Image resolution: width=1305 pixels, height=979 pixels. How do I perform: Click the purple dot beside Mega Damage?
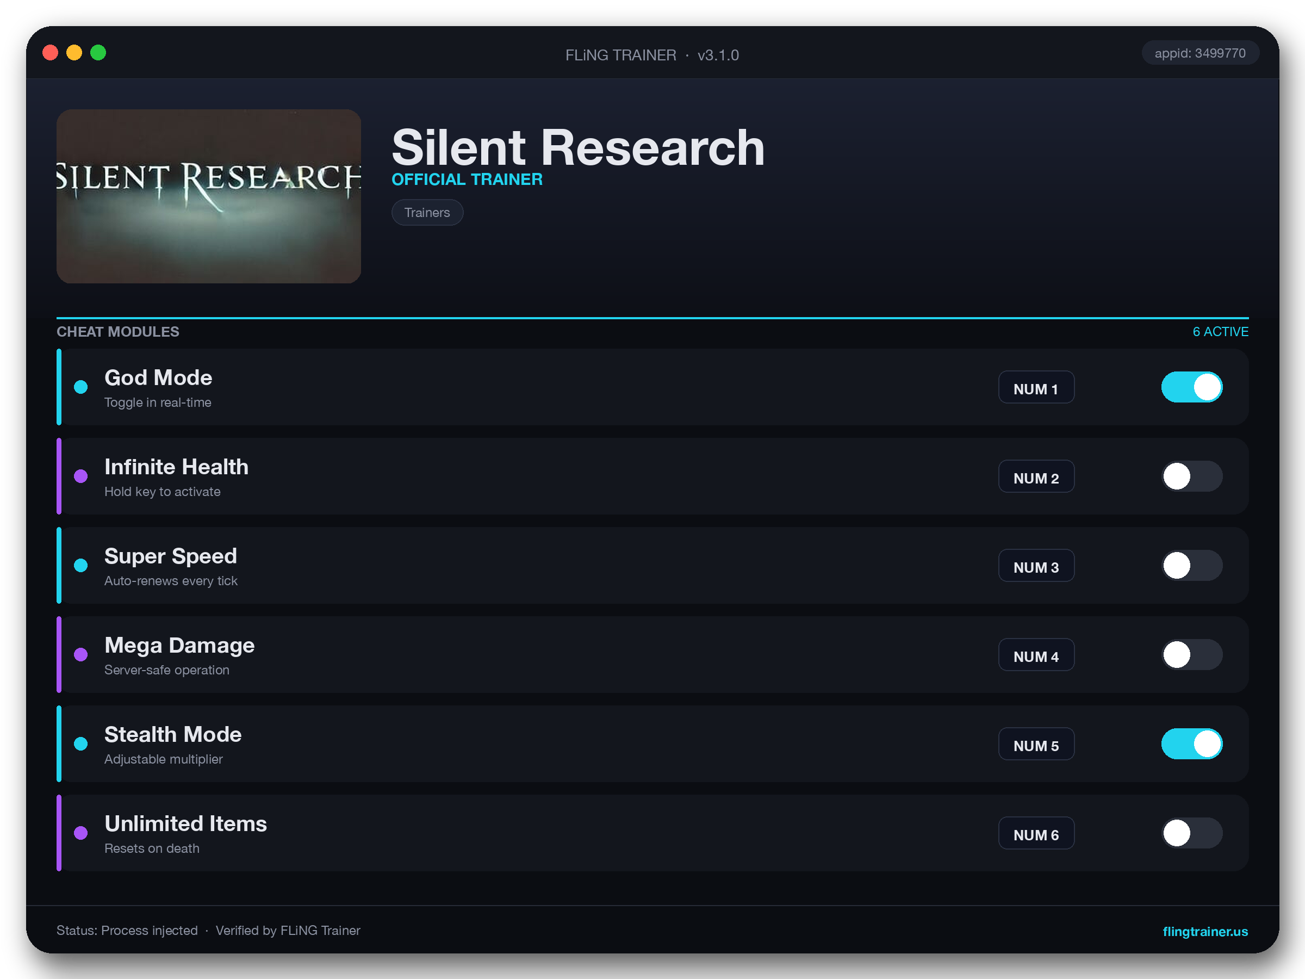81,654
